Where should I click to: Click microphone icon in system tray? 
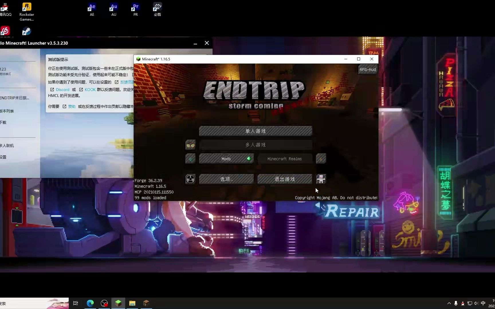[x=456, y=303]
